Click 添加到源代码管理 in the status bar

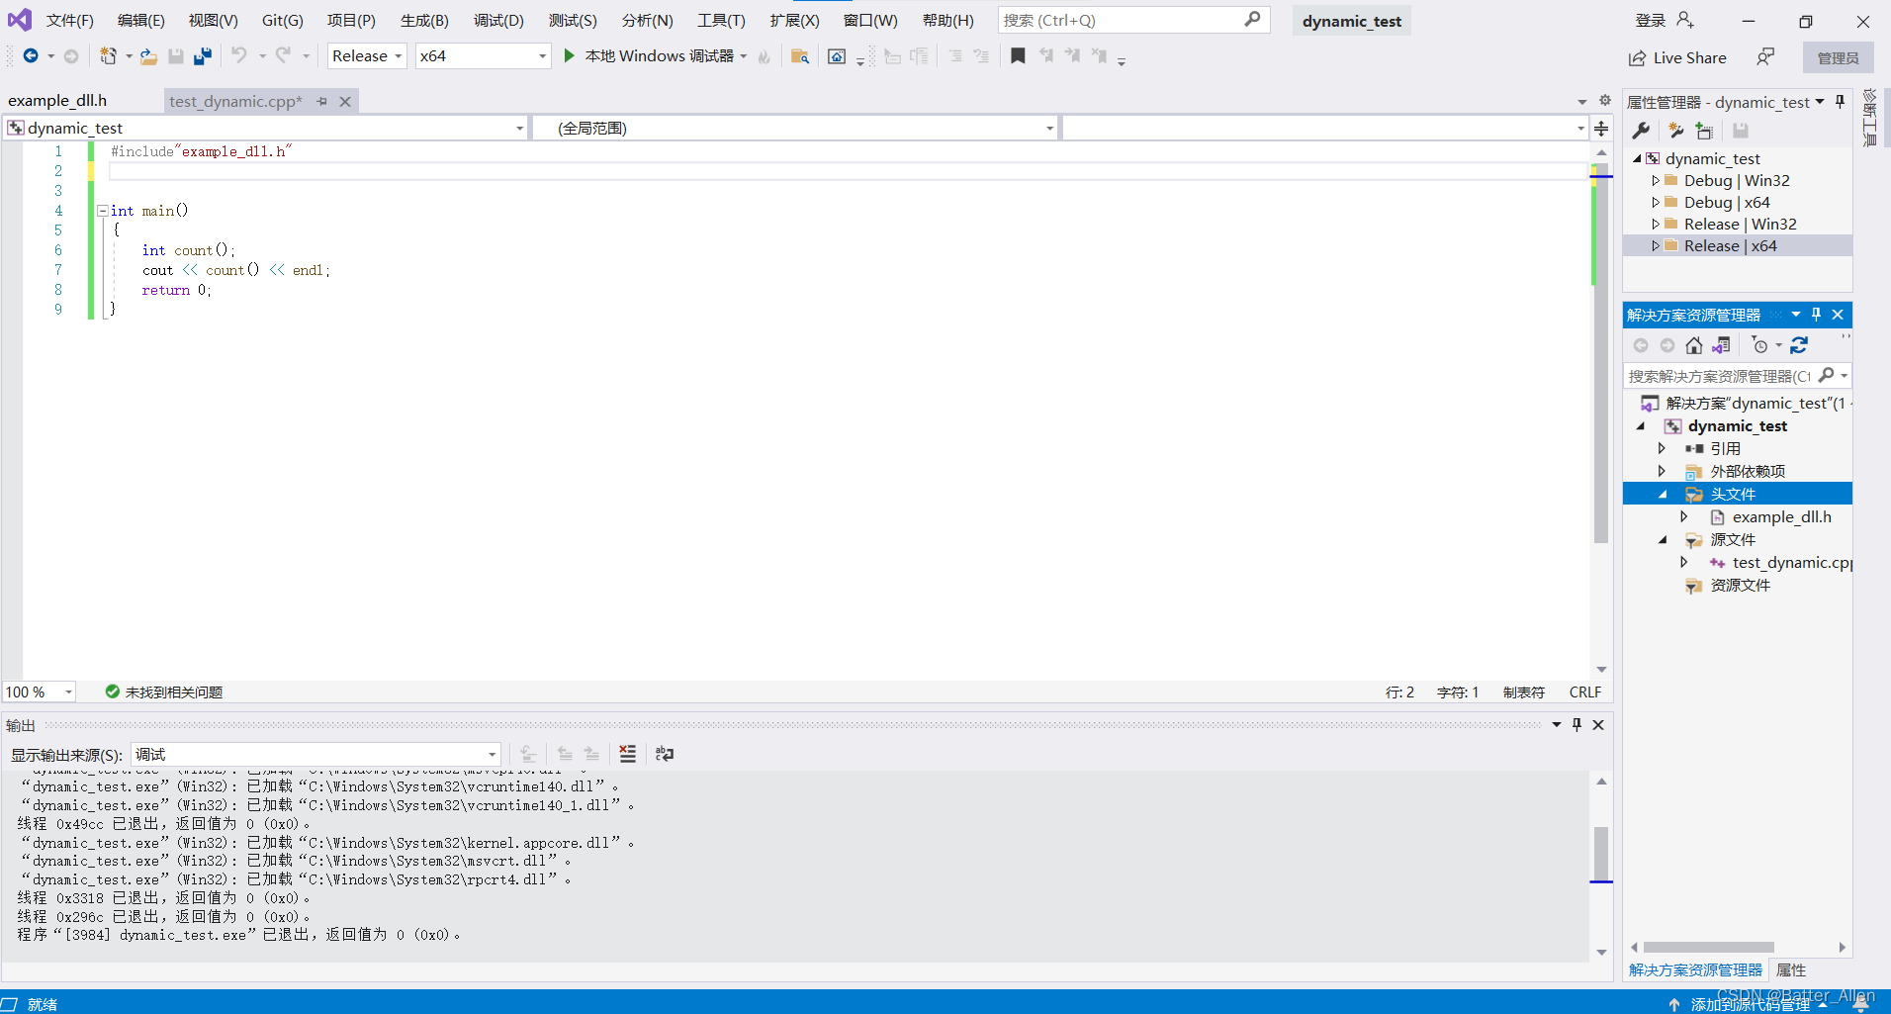pyautogui.click(x=1749, y=1003)
